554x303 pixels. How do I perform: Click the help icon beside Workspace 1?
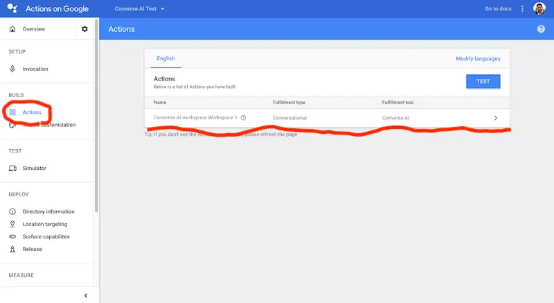click(x=244, y=118)
